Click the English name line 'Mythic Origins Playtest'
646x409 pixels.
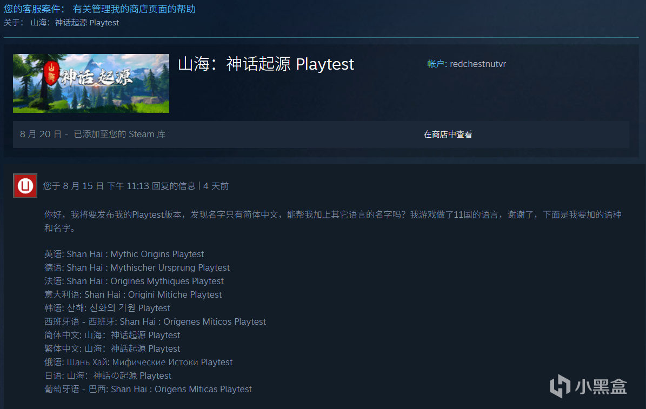(157, 254)
